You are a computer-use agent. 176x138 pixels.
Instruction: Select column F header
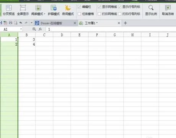click(97, 35)
